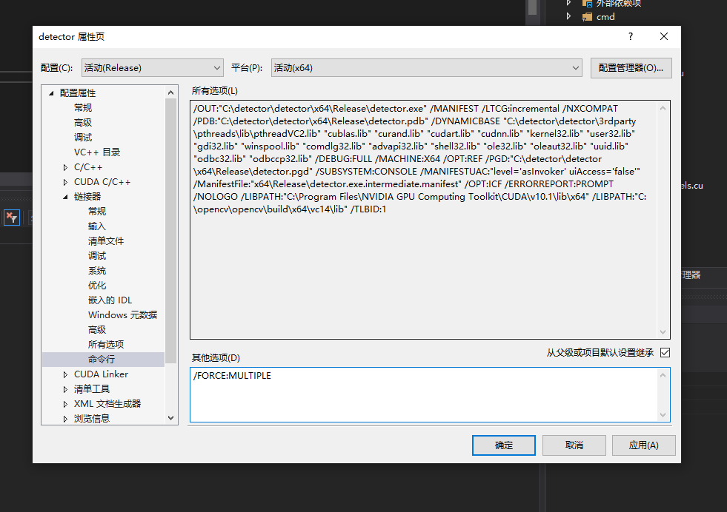Click tree panel scrollbar up arrow
This screenshot has width=727, height=512.
[x=170, y=92]
